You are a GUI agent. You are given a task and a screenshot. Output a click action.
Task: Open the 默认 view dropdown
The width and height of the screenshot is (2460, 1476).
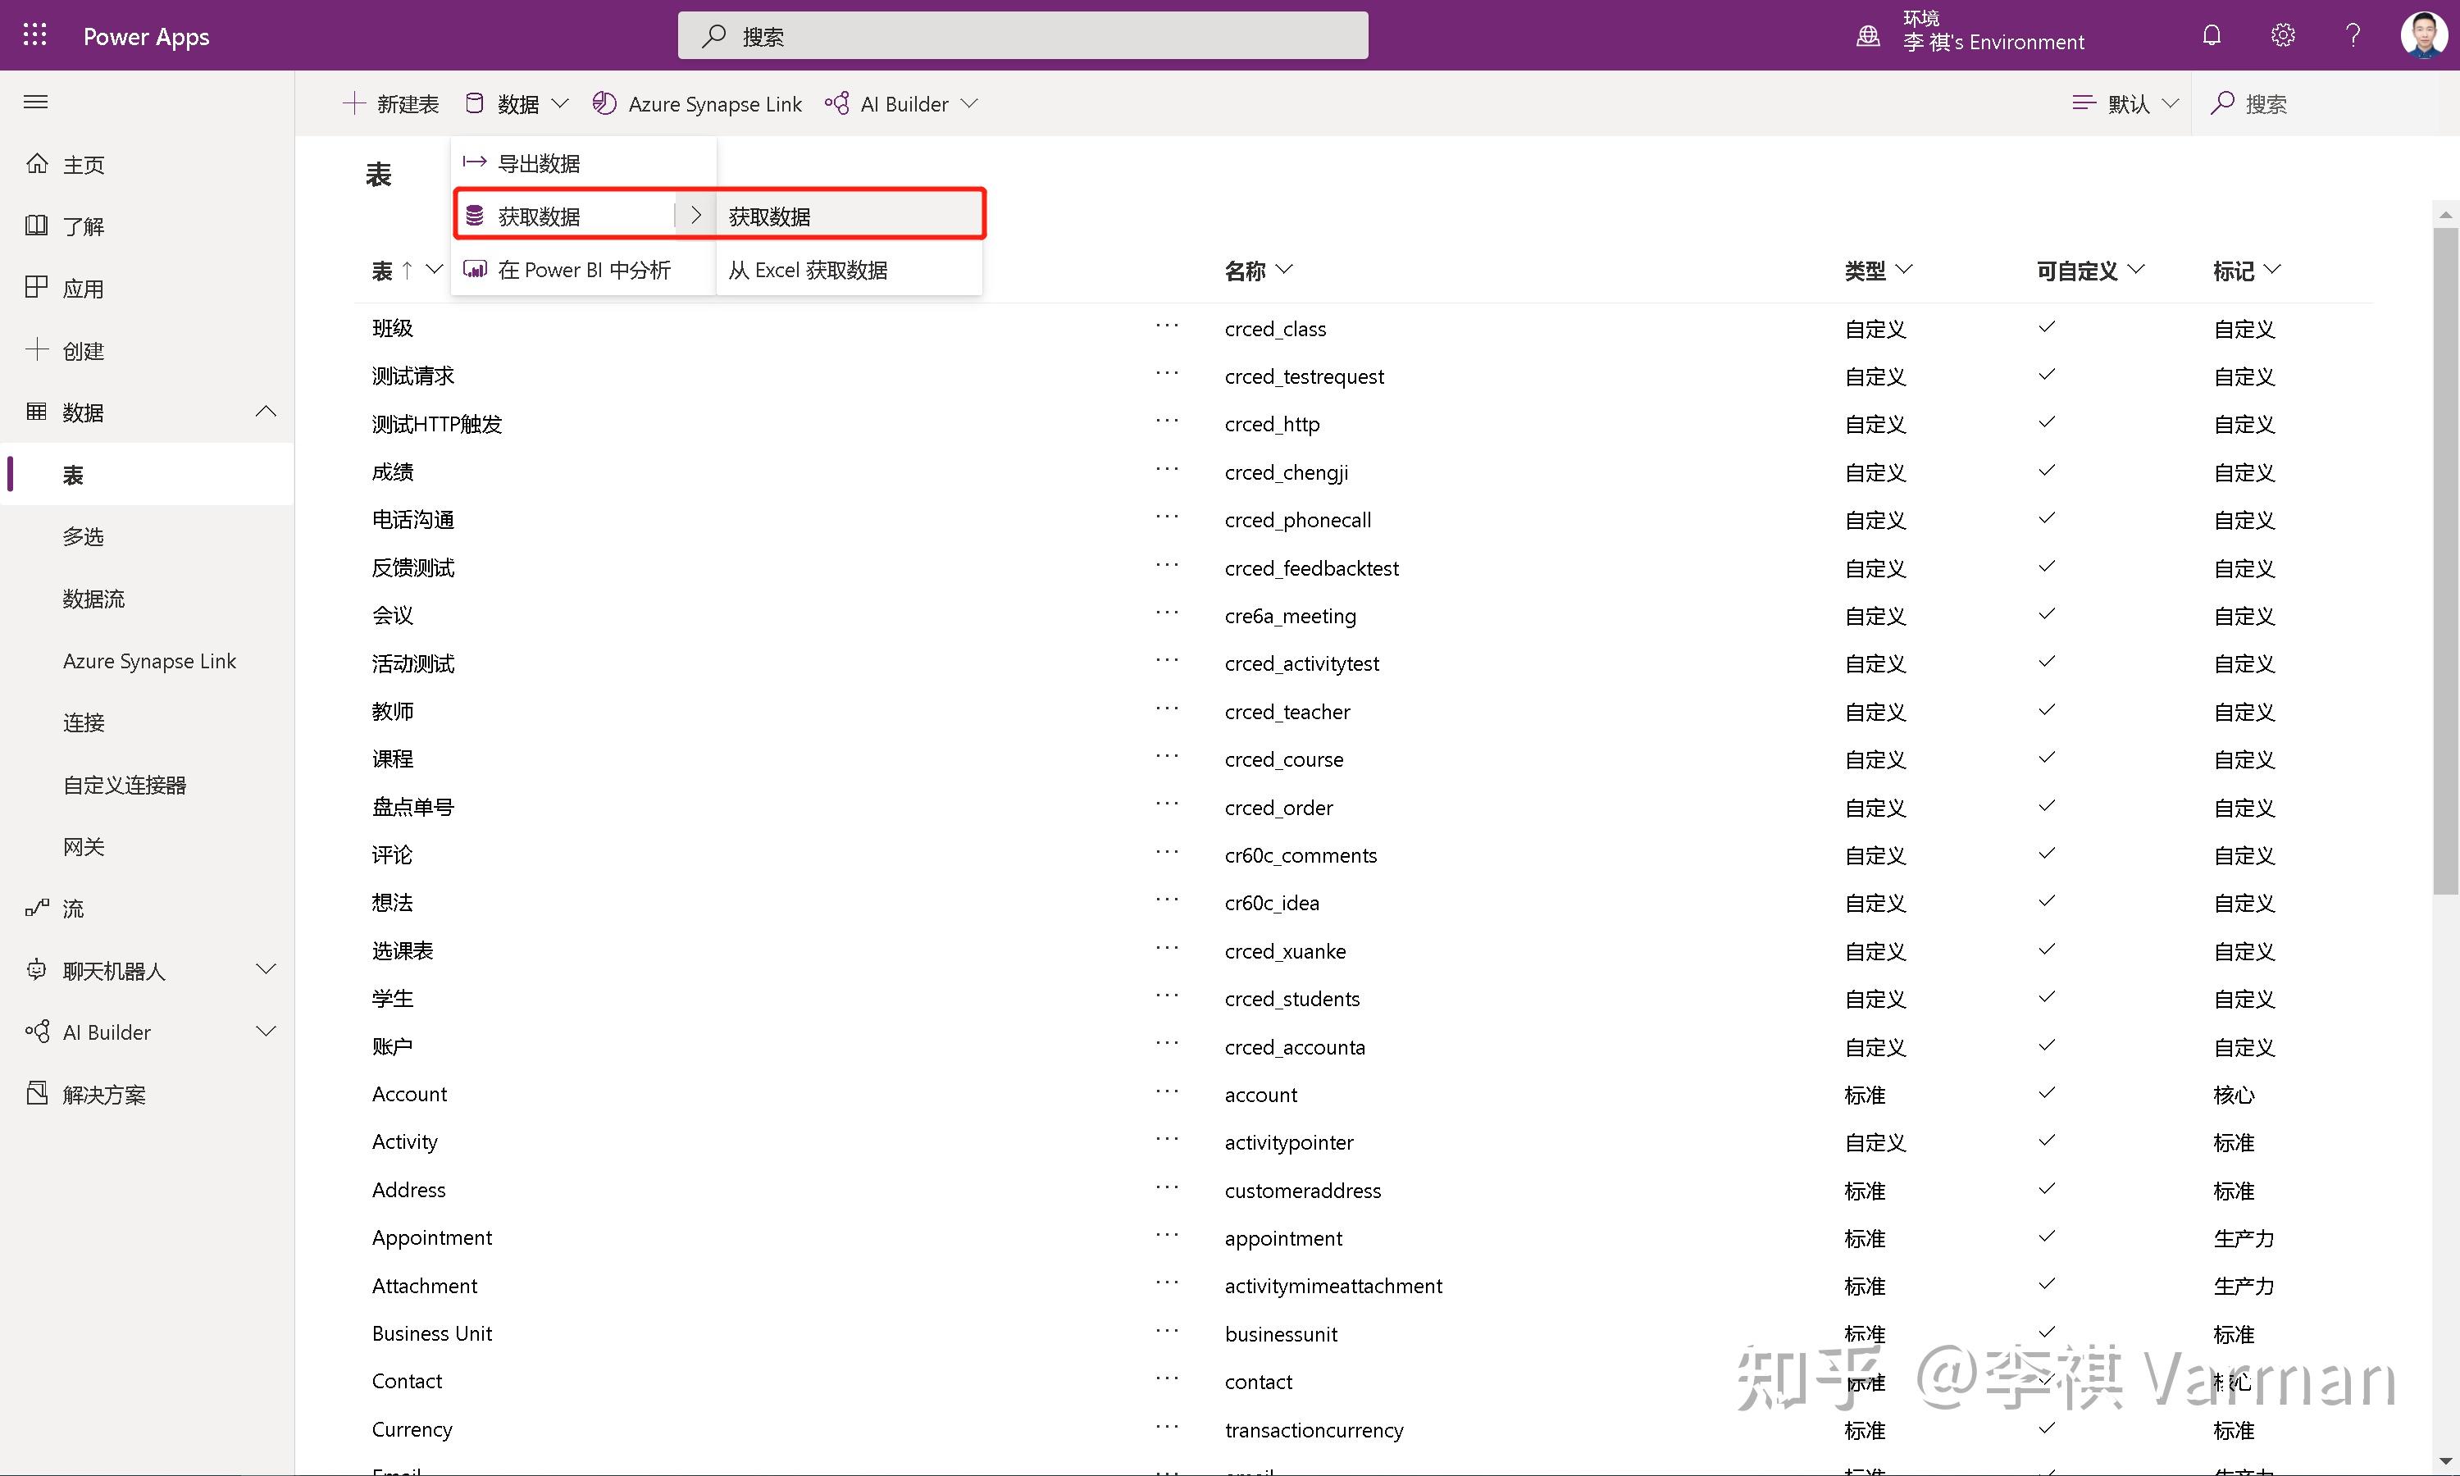(x=2126, y=103)
